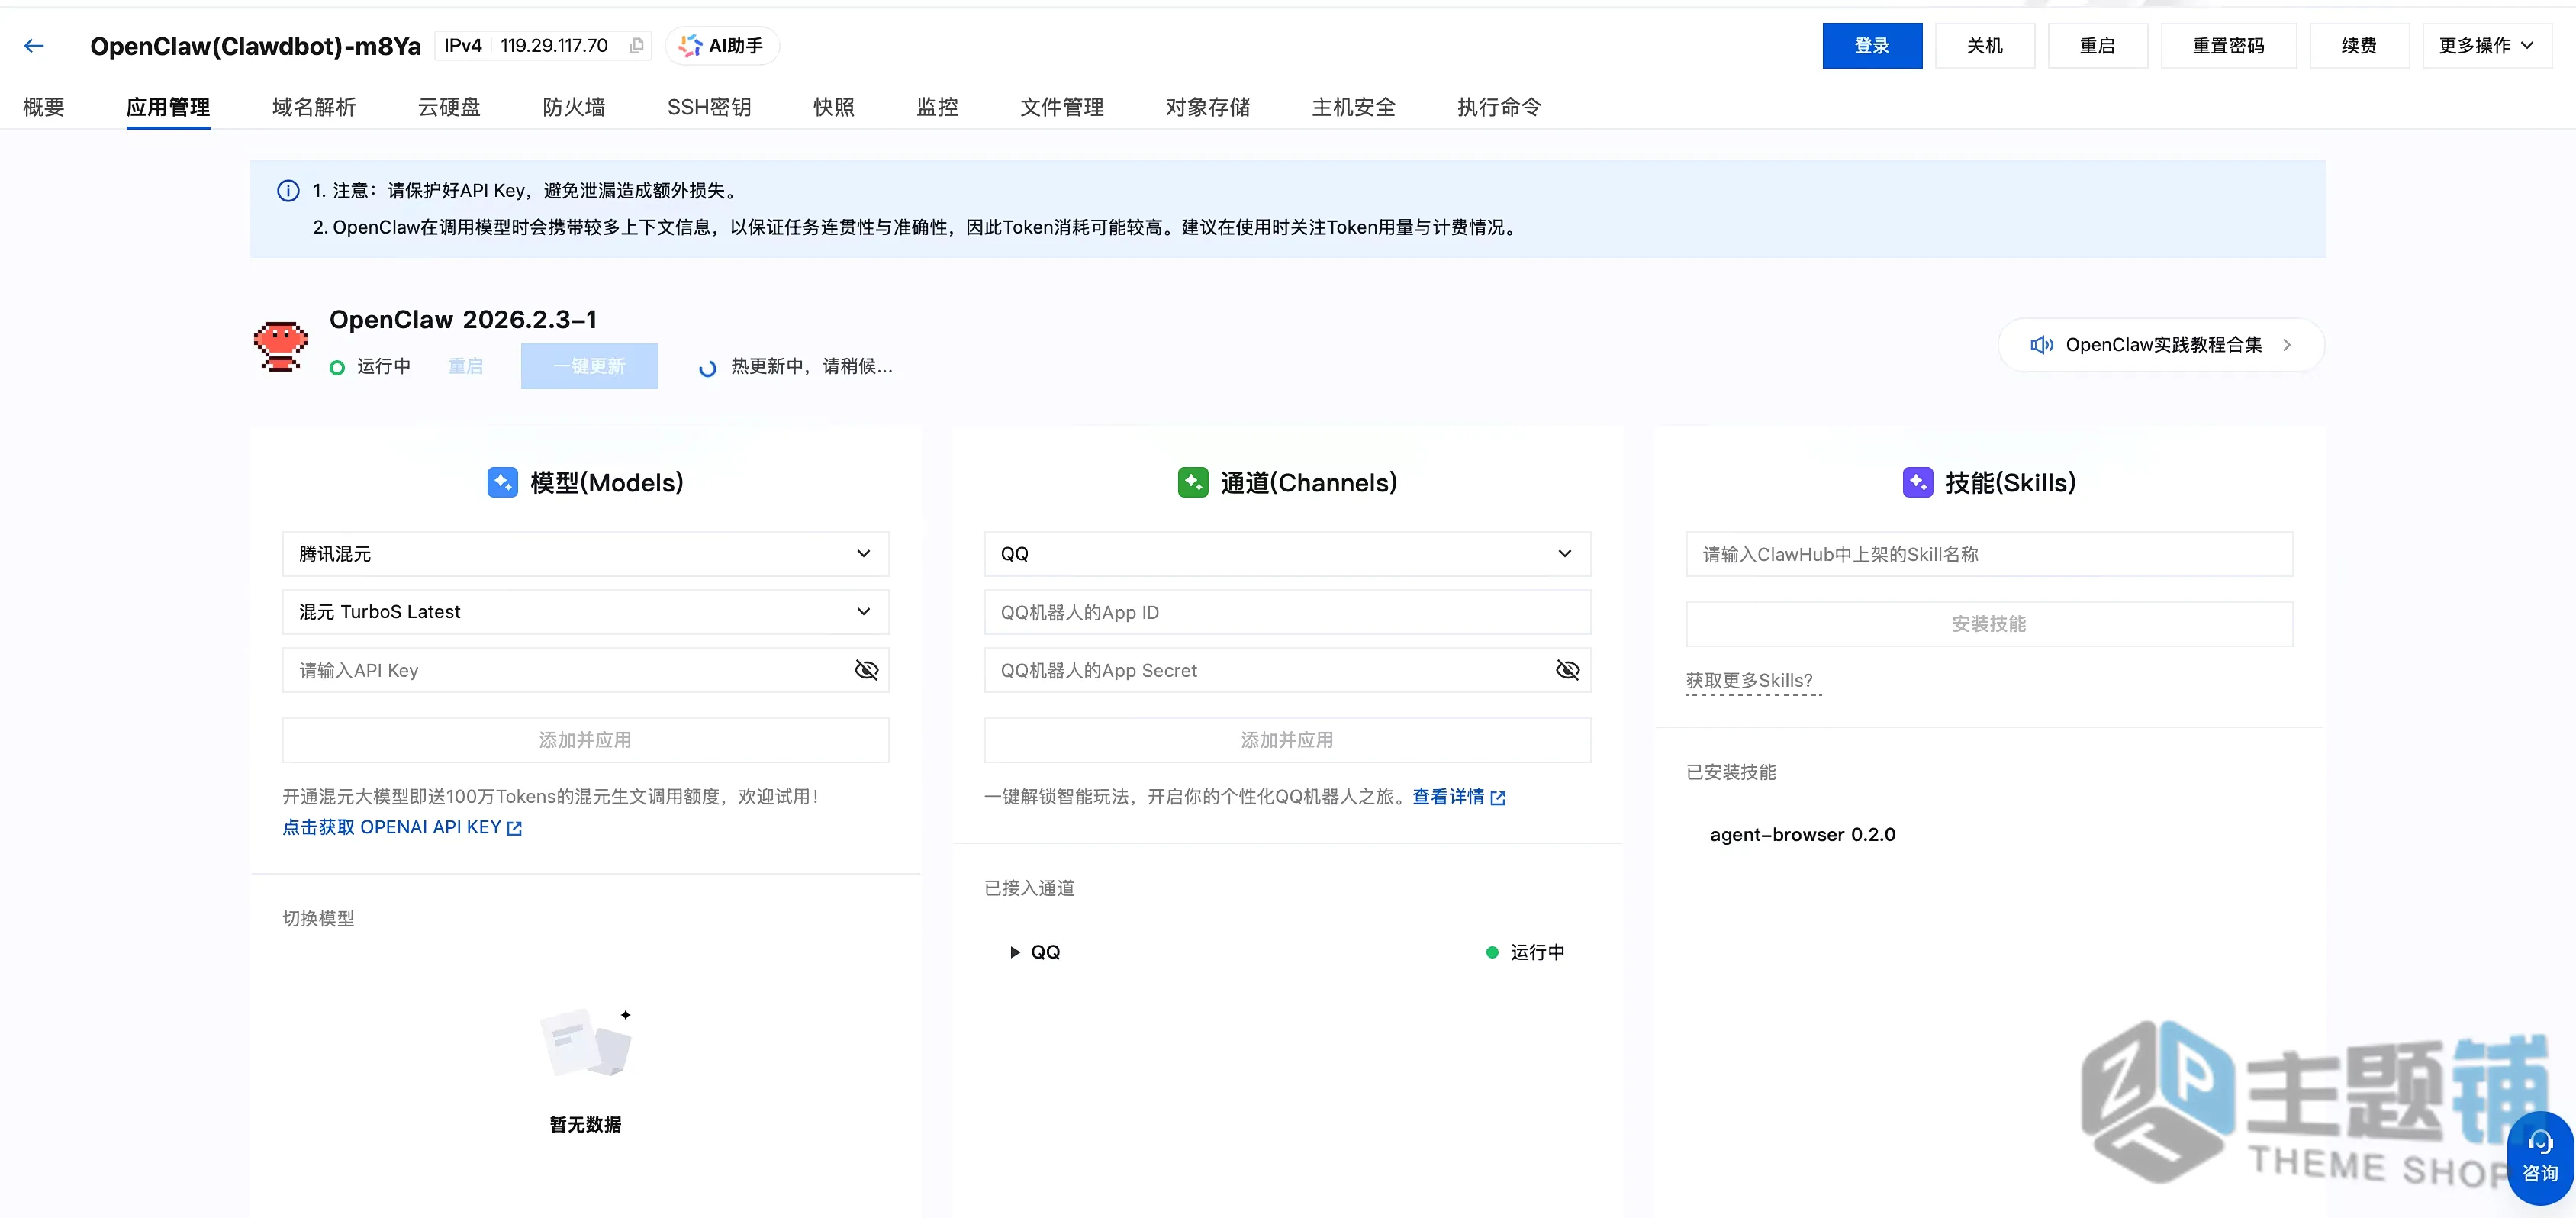
Task: Click 添加并应用 under Models
Action: [585, 740]
